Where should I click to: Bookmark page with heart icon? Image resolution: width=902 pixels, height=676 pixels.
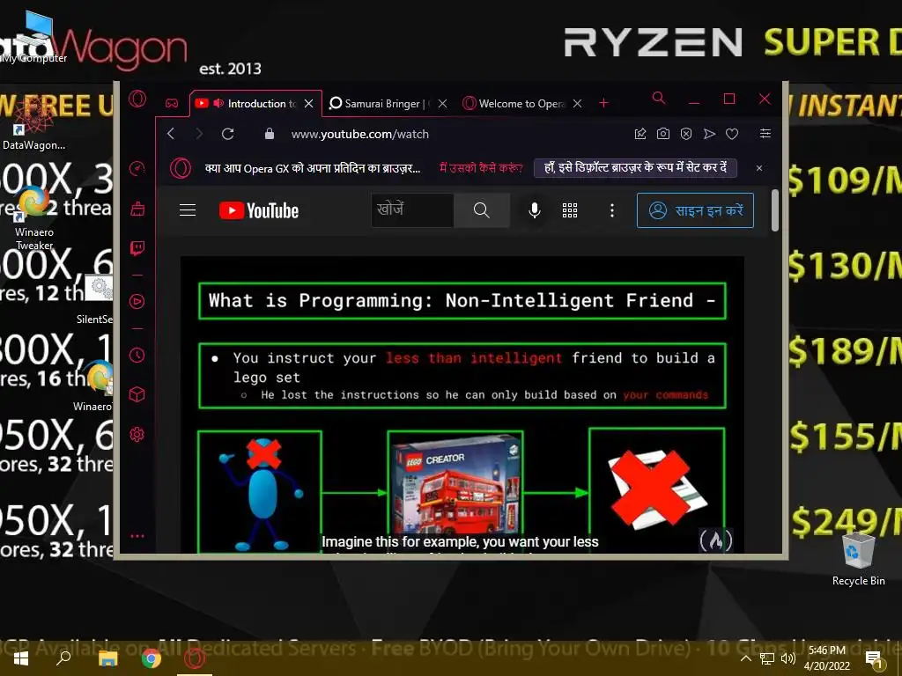tap(732, 134)
